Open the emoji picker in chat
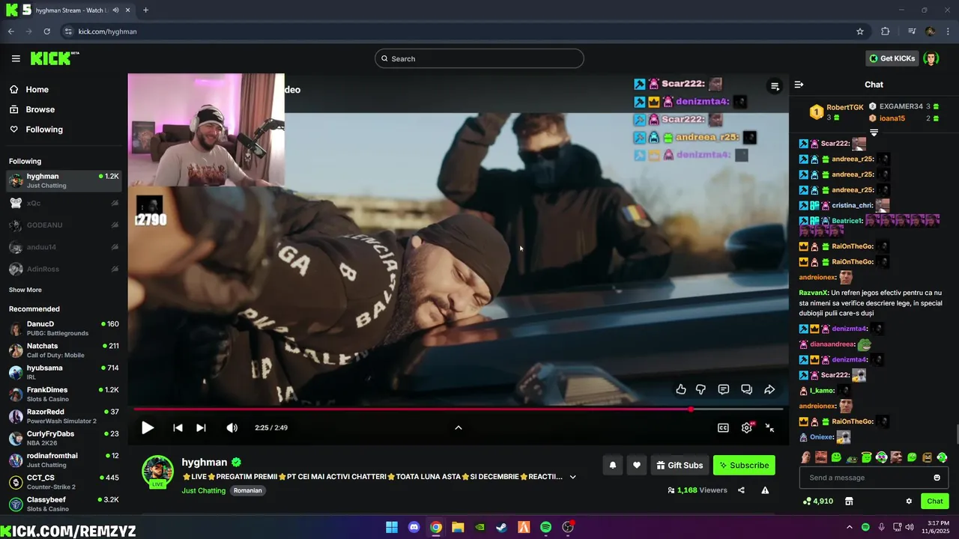 pyautogui.click(x=937, y=478)
